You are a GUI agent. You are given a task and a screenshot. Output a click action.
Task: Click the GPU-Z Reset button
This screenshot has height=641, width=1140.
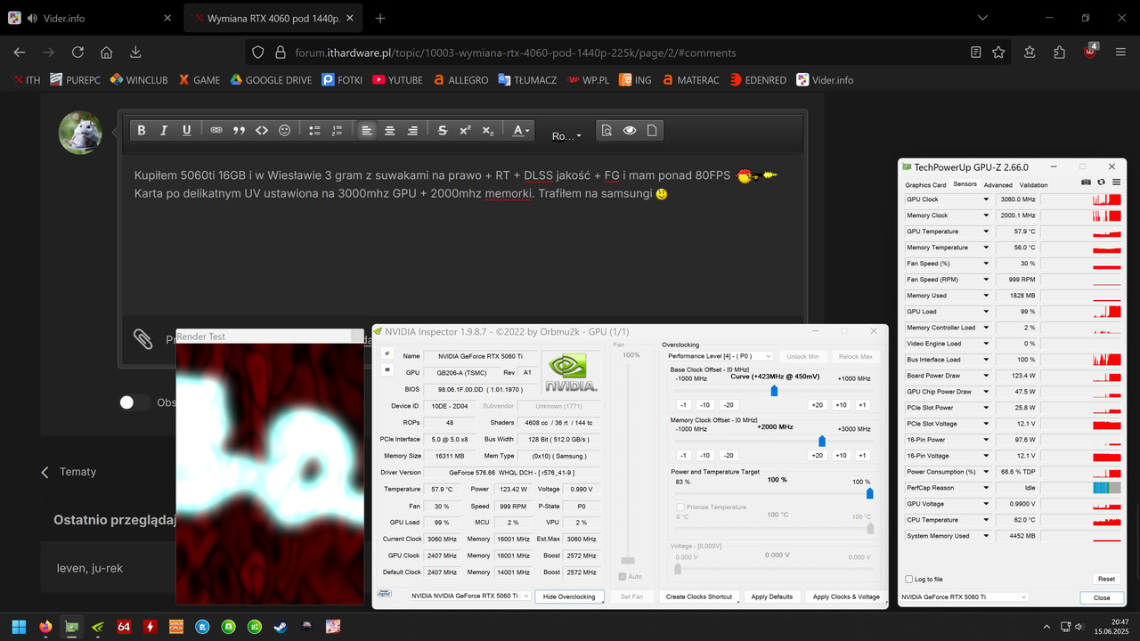[1106, 579]
